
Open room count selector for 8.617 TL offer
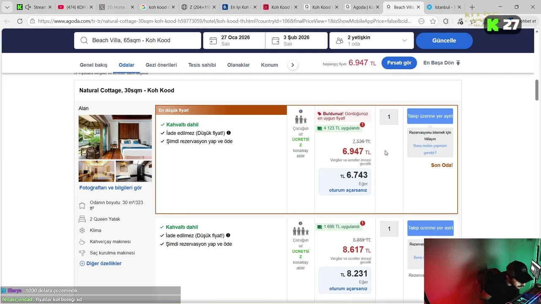tap(389, 229)
